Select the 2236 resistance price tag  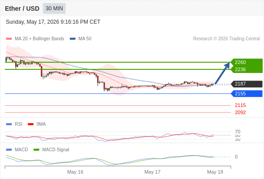[x=247, y=69]
